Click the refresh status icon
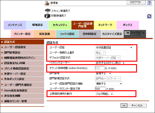This screenshot has height=113, width=155. pyautogui.click(x=149, y=16)
